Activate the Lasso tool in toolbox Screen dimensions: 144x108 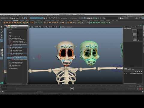click(x=1, y=30)
